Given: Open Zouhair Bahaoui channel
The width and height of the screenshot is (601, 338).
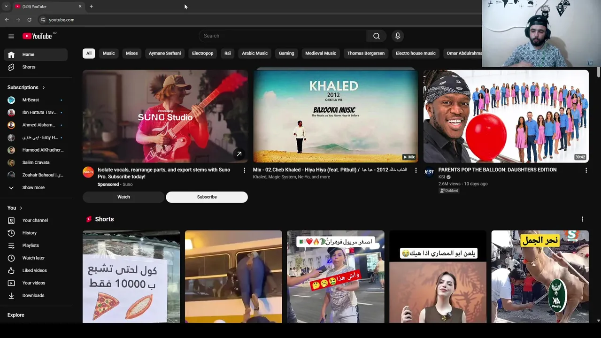Looking at the screenshot, I should click(x=36, y=175).
